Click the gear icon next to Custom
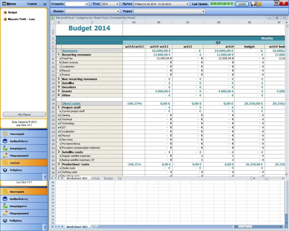Image resolution: width=289 pixels, height=231 pixels. (45, 4)
